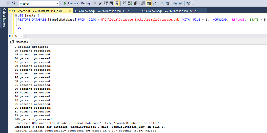
Task: Click the REPLACE keyword in query
Action: [x=238, y=20]
